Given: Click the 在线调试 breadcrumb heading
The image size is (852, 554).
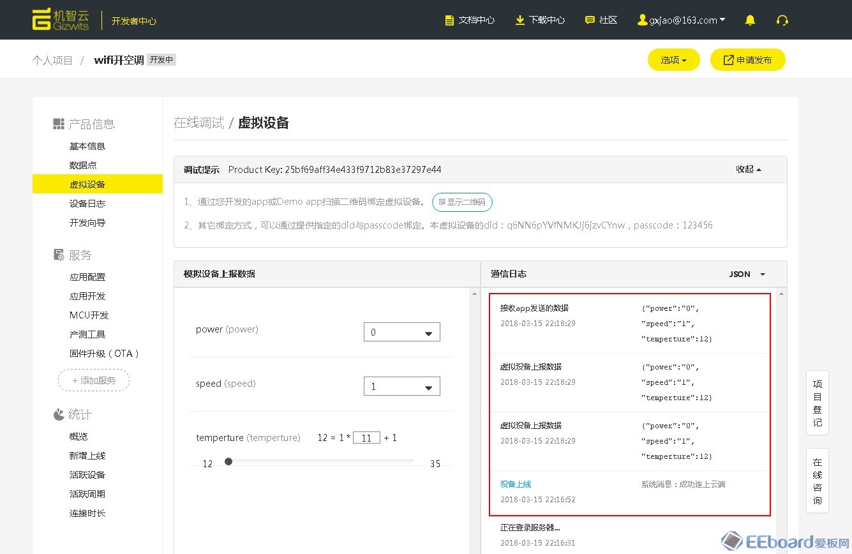Looking at the screenshot, I should pos(199,123).
